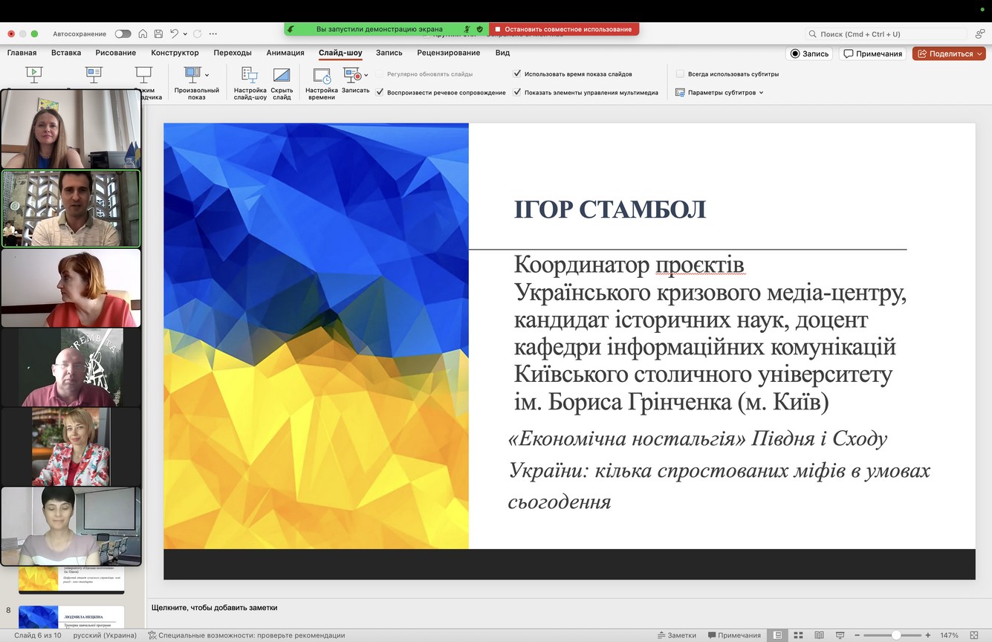Open Произвольный показ dropdown arrow
992x642 pixels.
tap(207, 74)
